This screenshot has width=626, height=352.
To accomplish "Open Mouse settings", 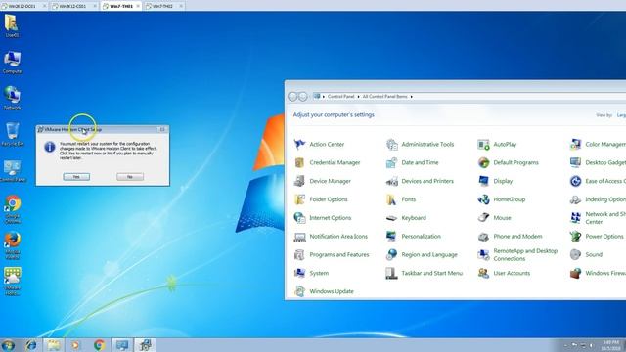I will point(494,217).
